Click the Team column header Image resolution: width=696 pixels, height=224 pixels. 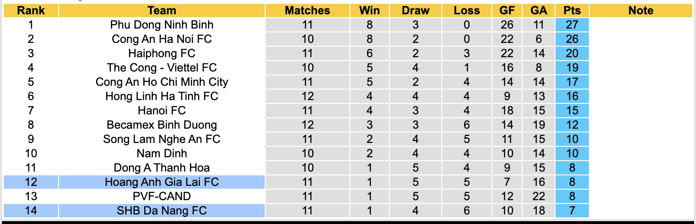pos(161,10)
